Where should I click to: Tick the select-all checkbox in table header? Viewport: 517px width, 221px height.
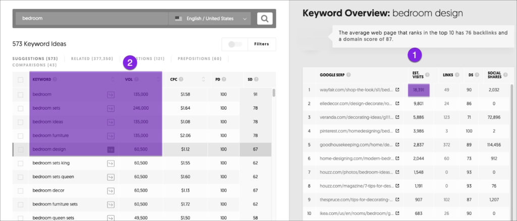coord(20,80)
